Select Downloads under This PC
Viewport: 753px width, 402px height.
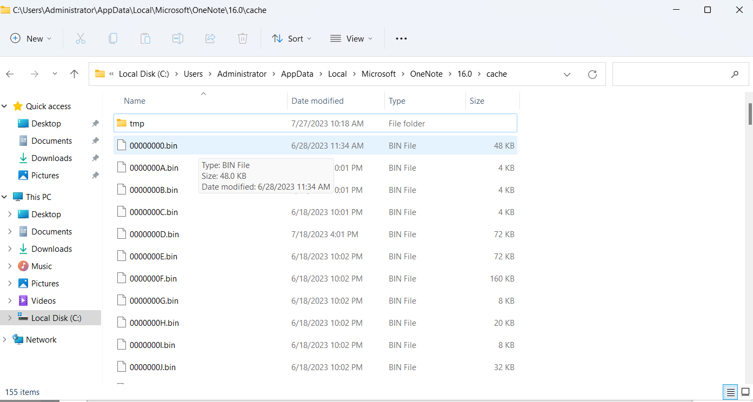click(51, 249)
